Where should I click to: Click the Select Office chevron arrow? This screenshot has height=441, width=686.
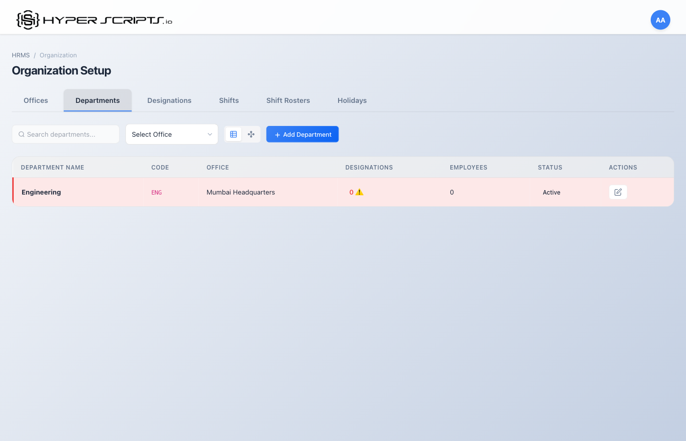(x=210, y=134)
